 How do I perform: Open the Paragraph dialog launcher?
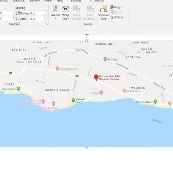click(x=47, y=24)
